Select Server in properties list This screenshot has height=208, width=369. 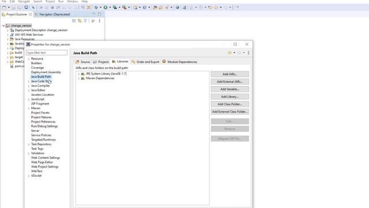pyautogui.click(x=35, y=131)
